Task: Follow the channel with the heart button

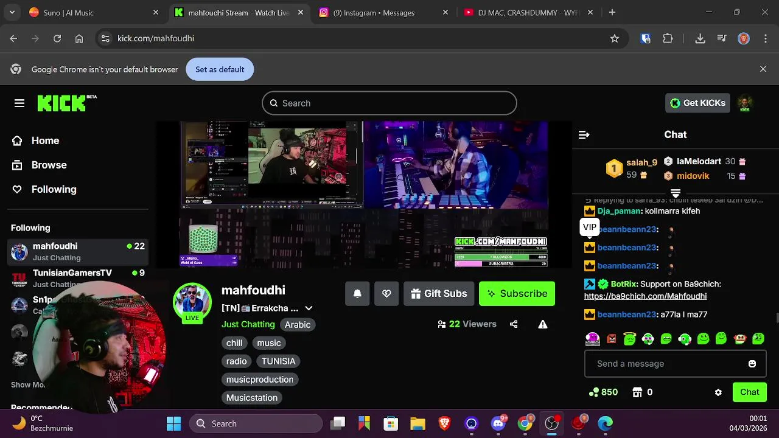Action: pos(386,293)
